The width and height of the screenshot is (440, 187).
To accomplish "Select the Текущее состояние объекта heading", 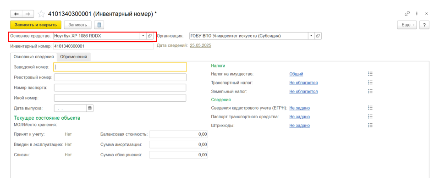I will [47, 118].
